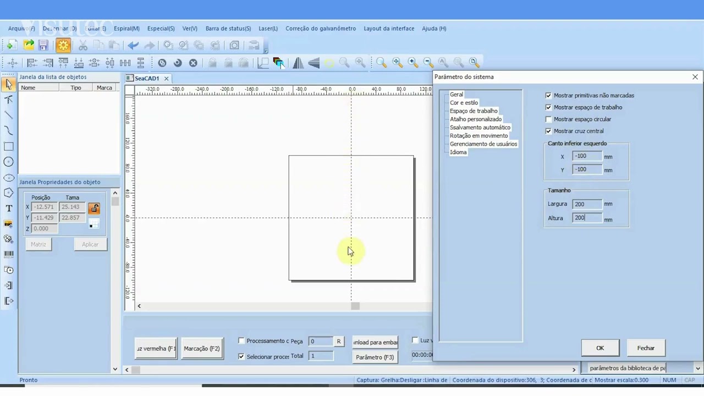This screenshot has width=704, height=396.
Task: Click the save floppy disk icon
Action: click(x=43, y=45)
